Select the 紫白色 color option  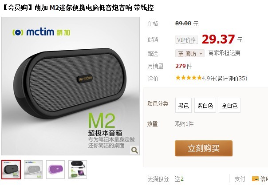[205, 105]
